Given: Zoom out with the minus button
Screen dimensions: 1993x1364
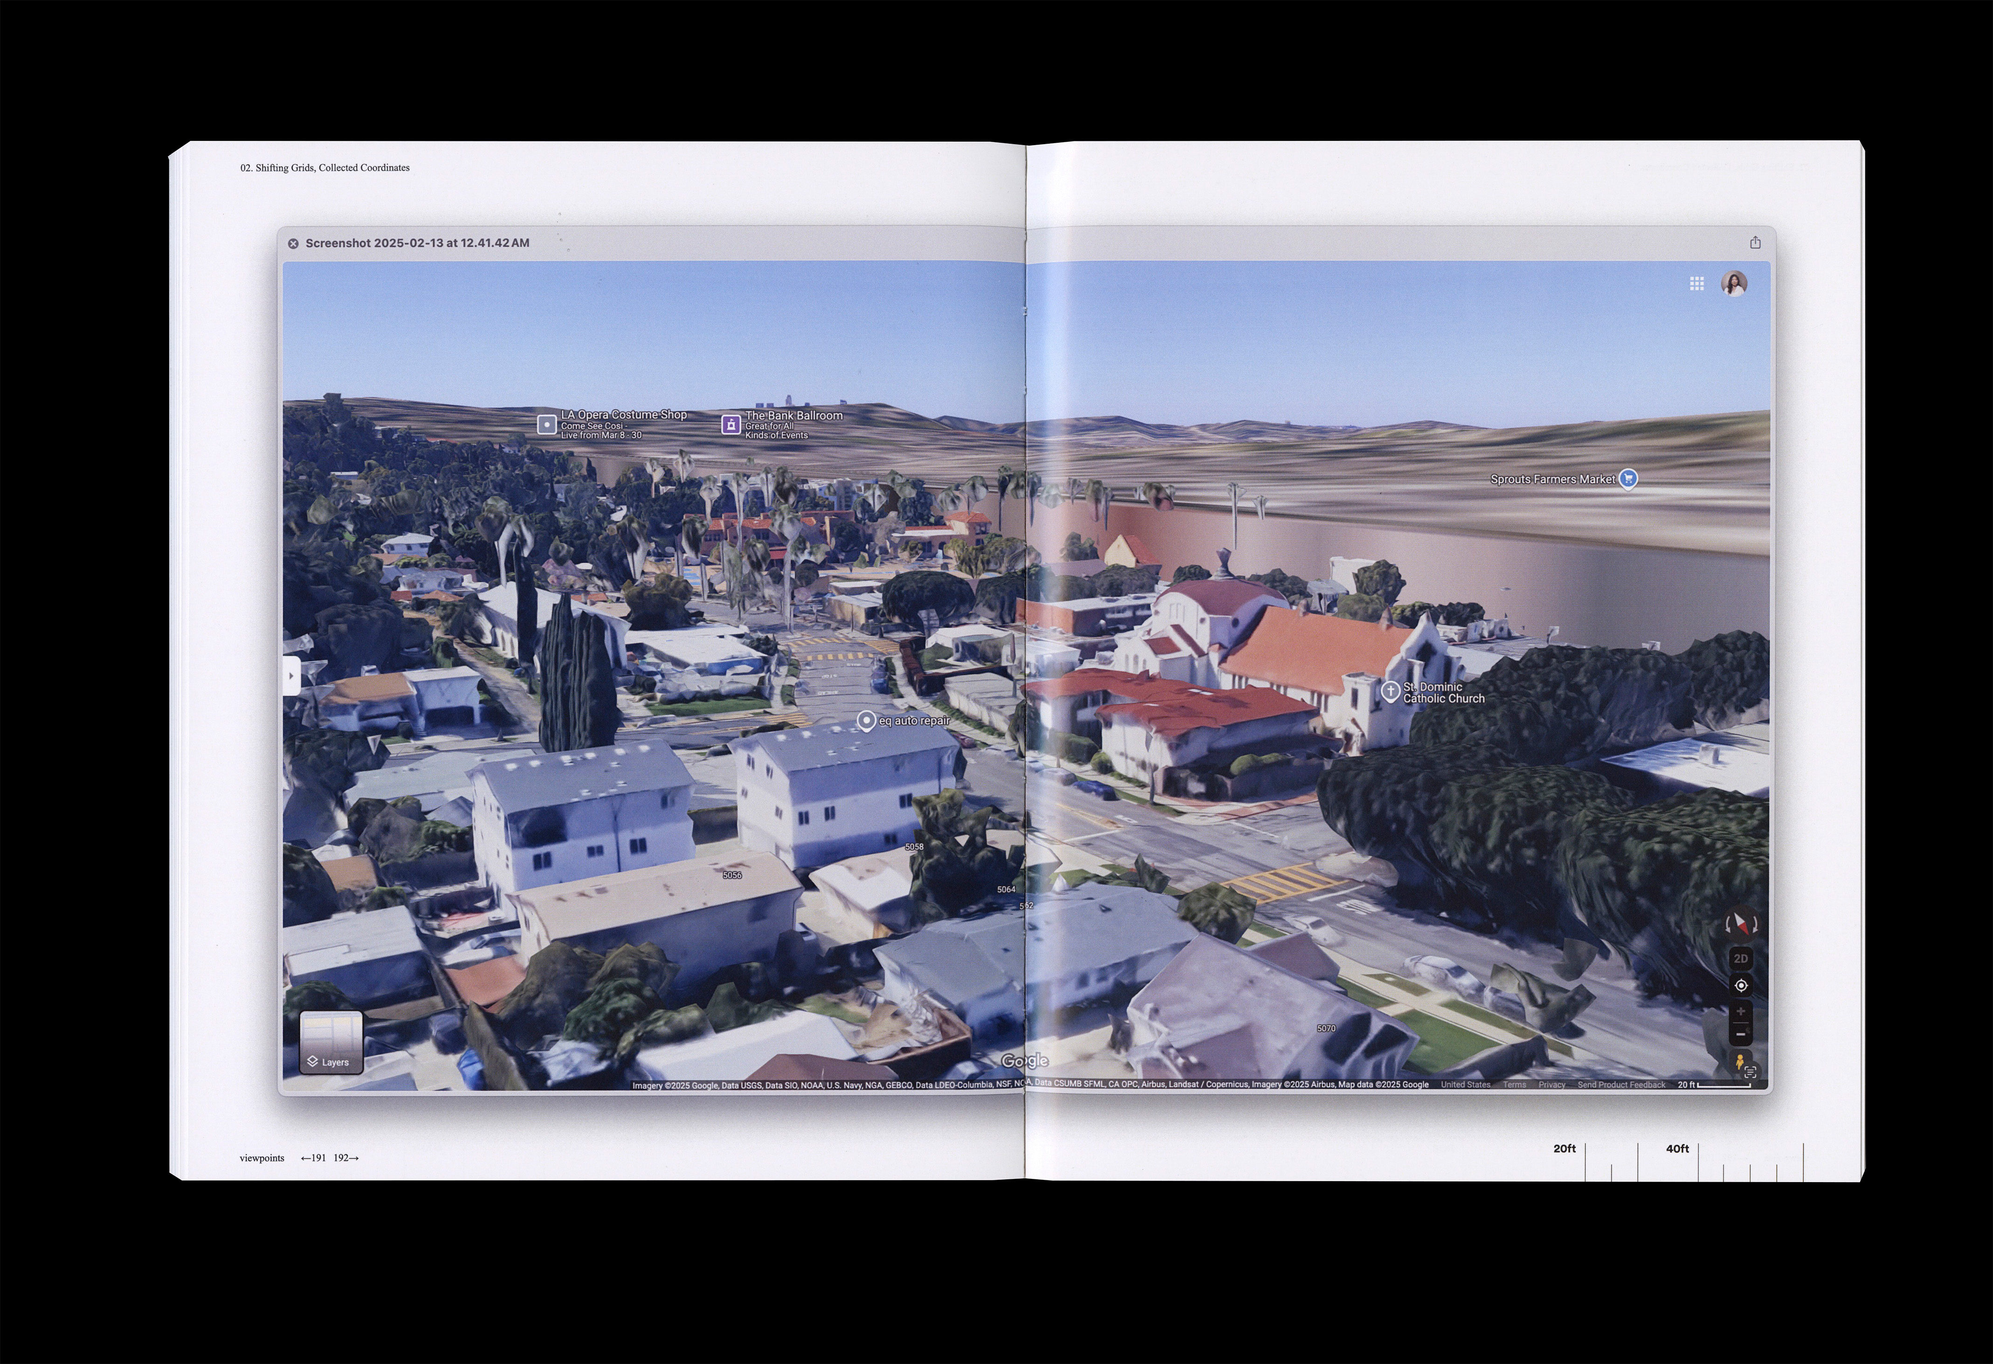Looking at the screenshot, I should [x=1741, y=1035].
